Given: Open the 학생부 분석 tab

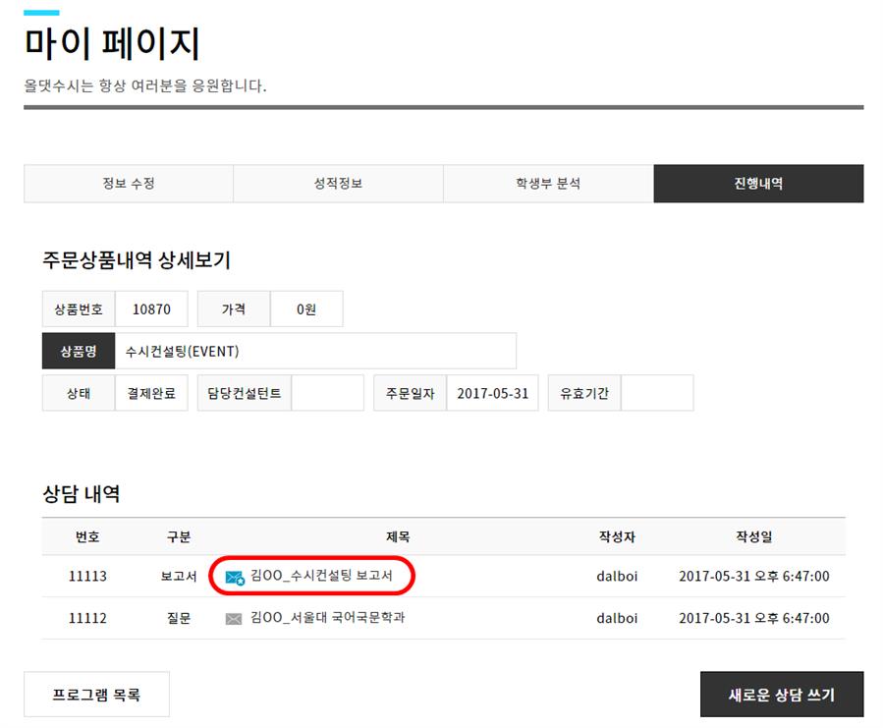Looking at the screenshot, I should point(548,184).
